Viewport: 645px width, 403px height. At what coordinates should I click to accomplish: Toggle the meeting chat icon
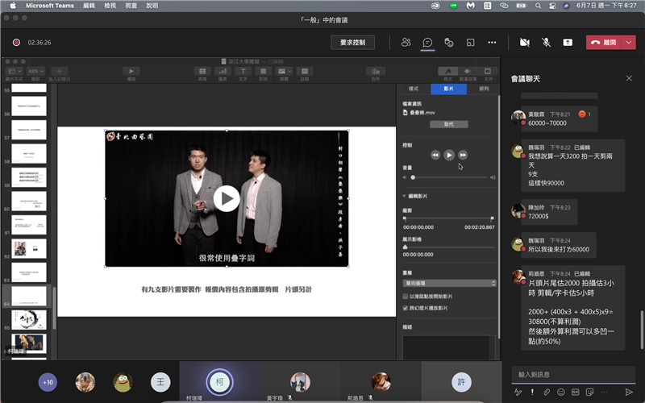[x=428, y=42]
